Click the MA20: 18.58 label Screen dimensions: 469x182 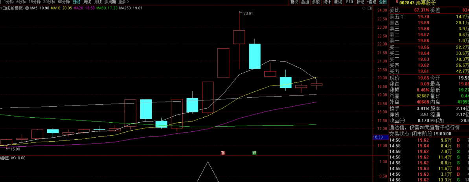(84, 8)
